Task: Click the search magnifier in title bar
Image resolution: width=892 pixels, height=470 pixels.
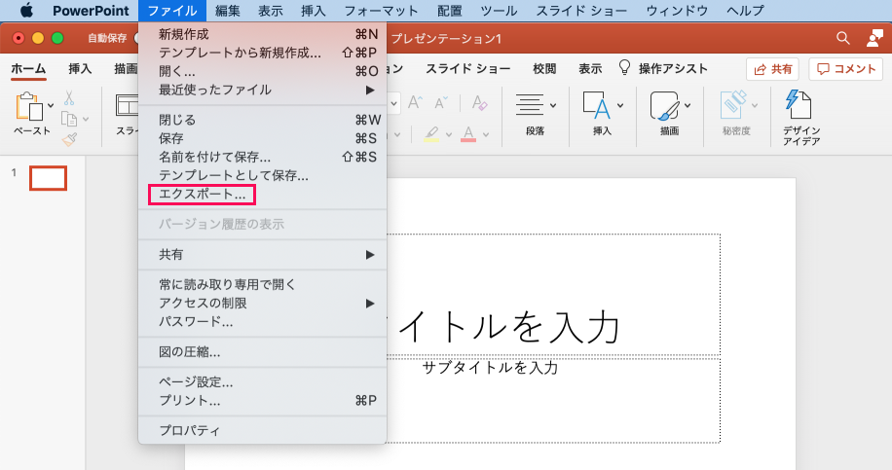Action: click(x=843, y=38)
